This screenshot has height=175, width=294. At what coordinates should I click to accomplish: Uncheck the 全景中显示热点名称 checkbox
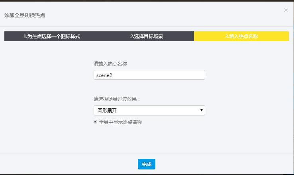point(96,122)
